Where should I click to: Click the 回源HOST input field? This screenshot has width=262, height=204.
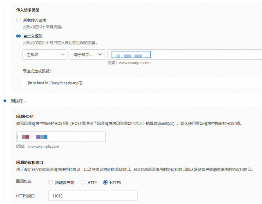61,137
